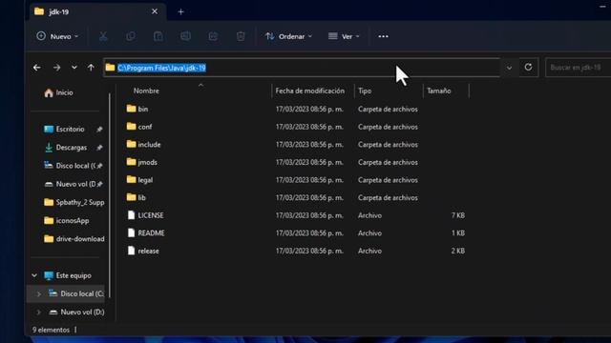The image size is (611, 343).
Task: Open Inicio home in sidebar
Action: point(58,92)
